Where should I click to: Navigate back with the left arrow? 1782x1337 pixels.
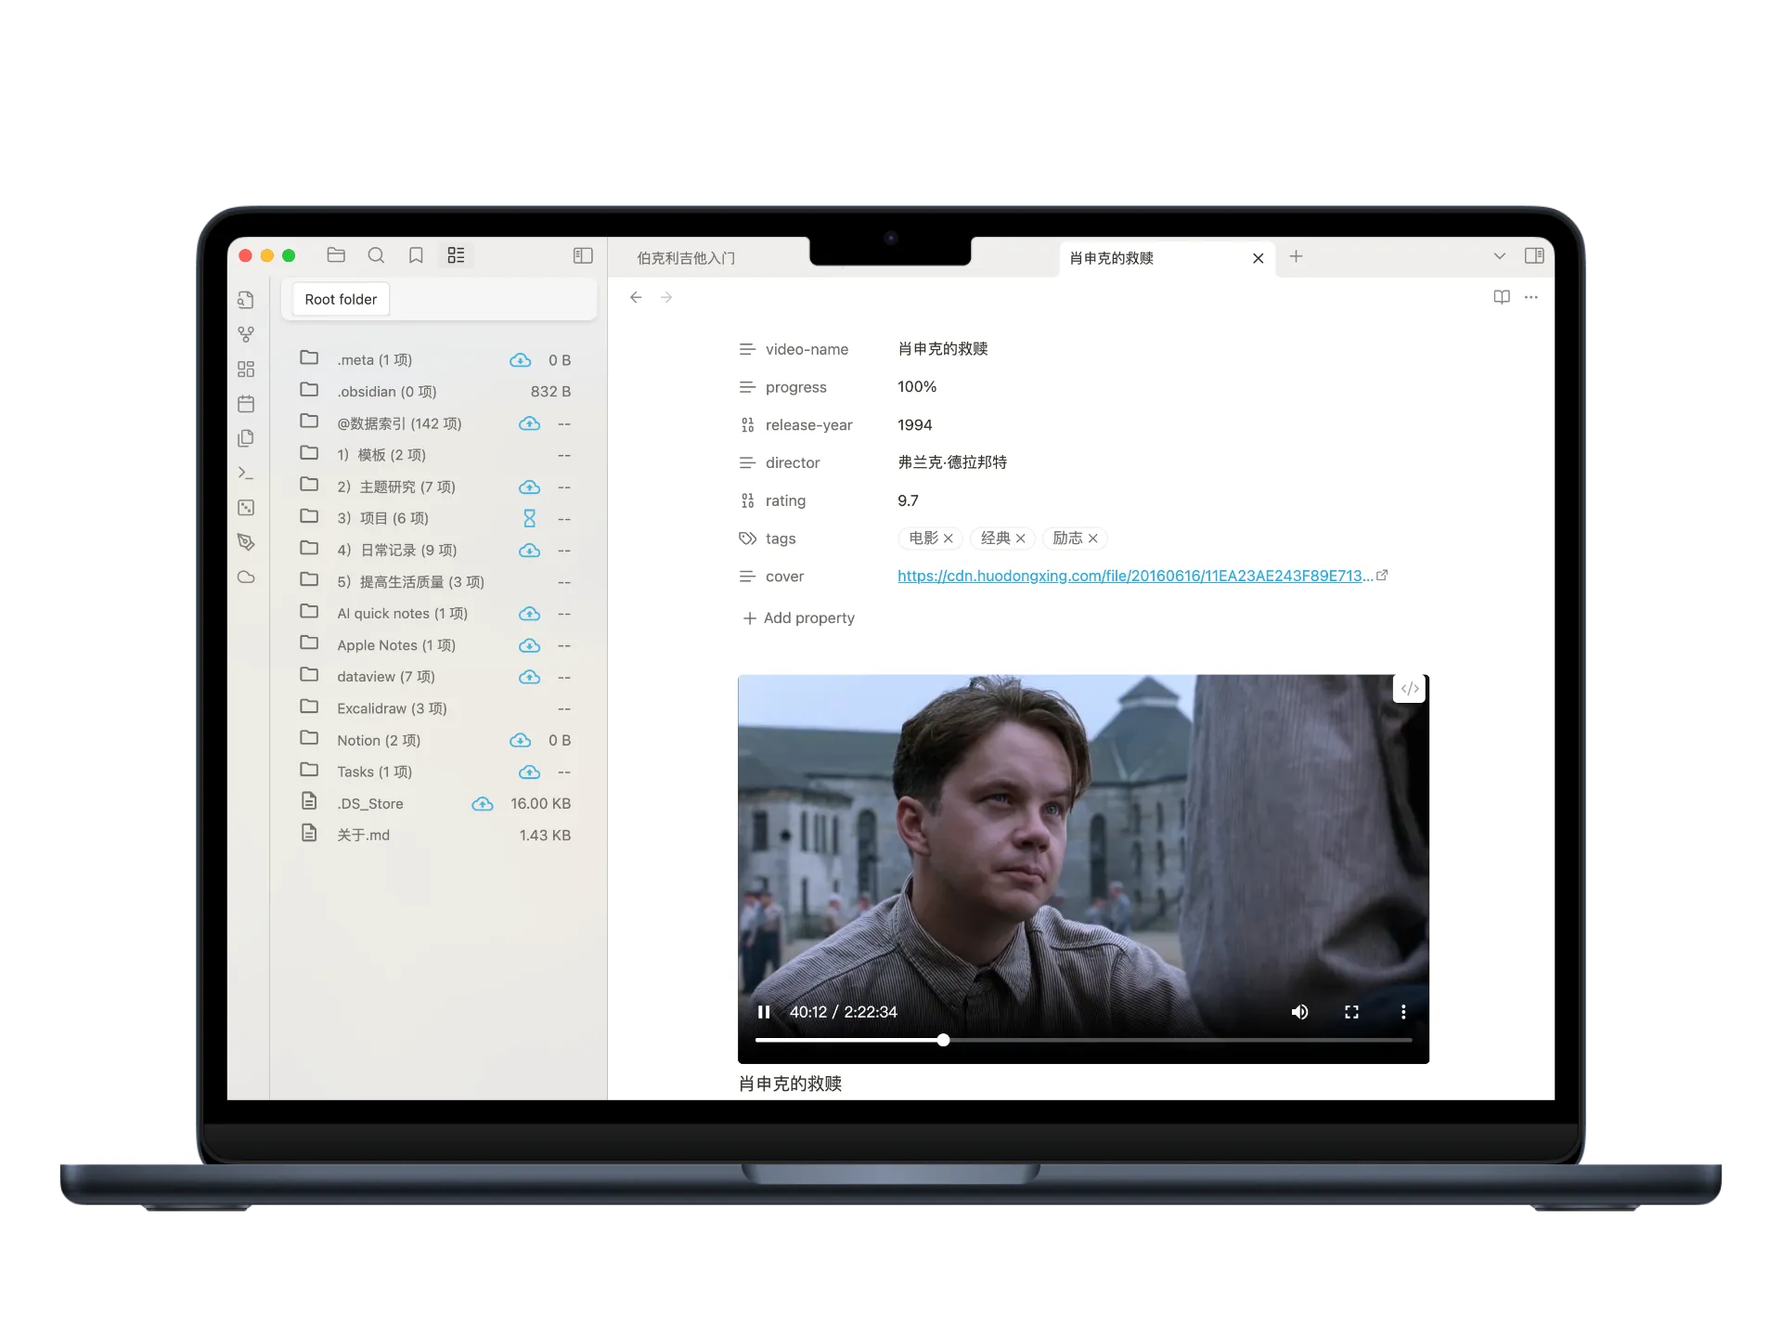[636, 297]
